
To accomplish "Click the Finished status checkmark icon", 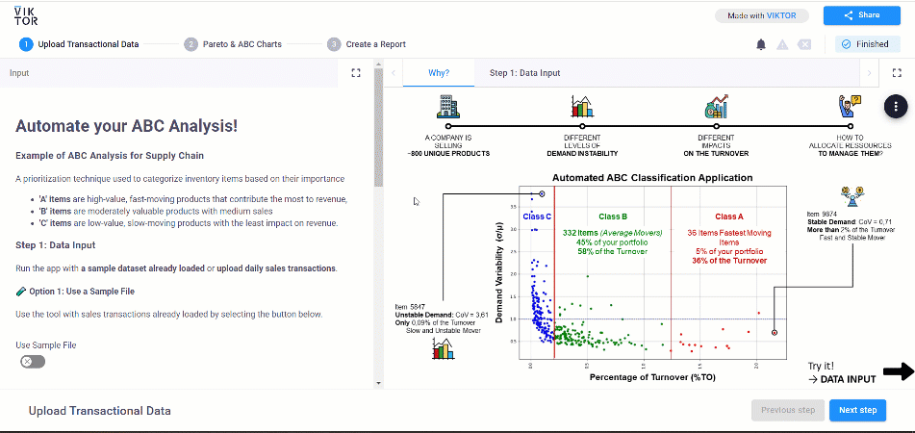I will click(846, 44).
